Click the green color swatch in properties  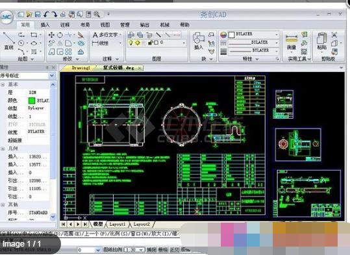coord(32,101)
